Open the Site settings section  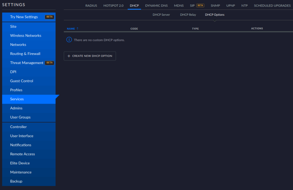[x=29, y=26]
